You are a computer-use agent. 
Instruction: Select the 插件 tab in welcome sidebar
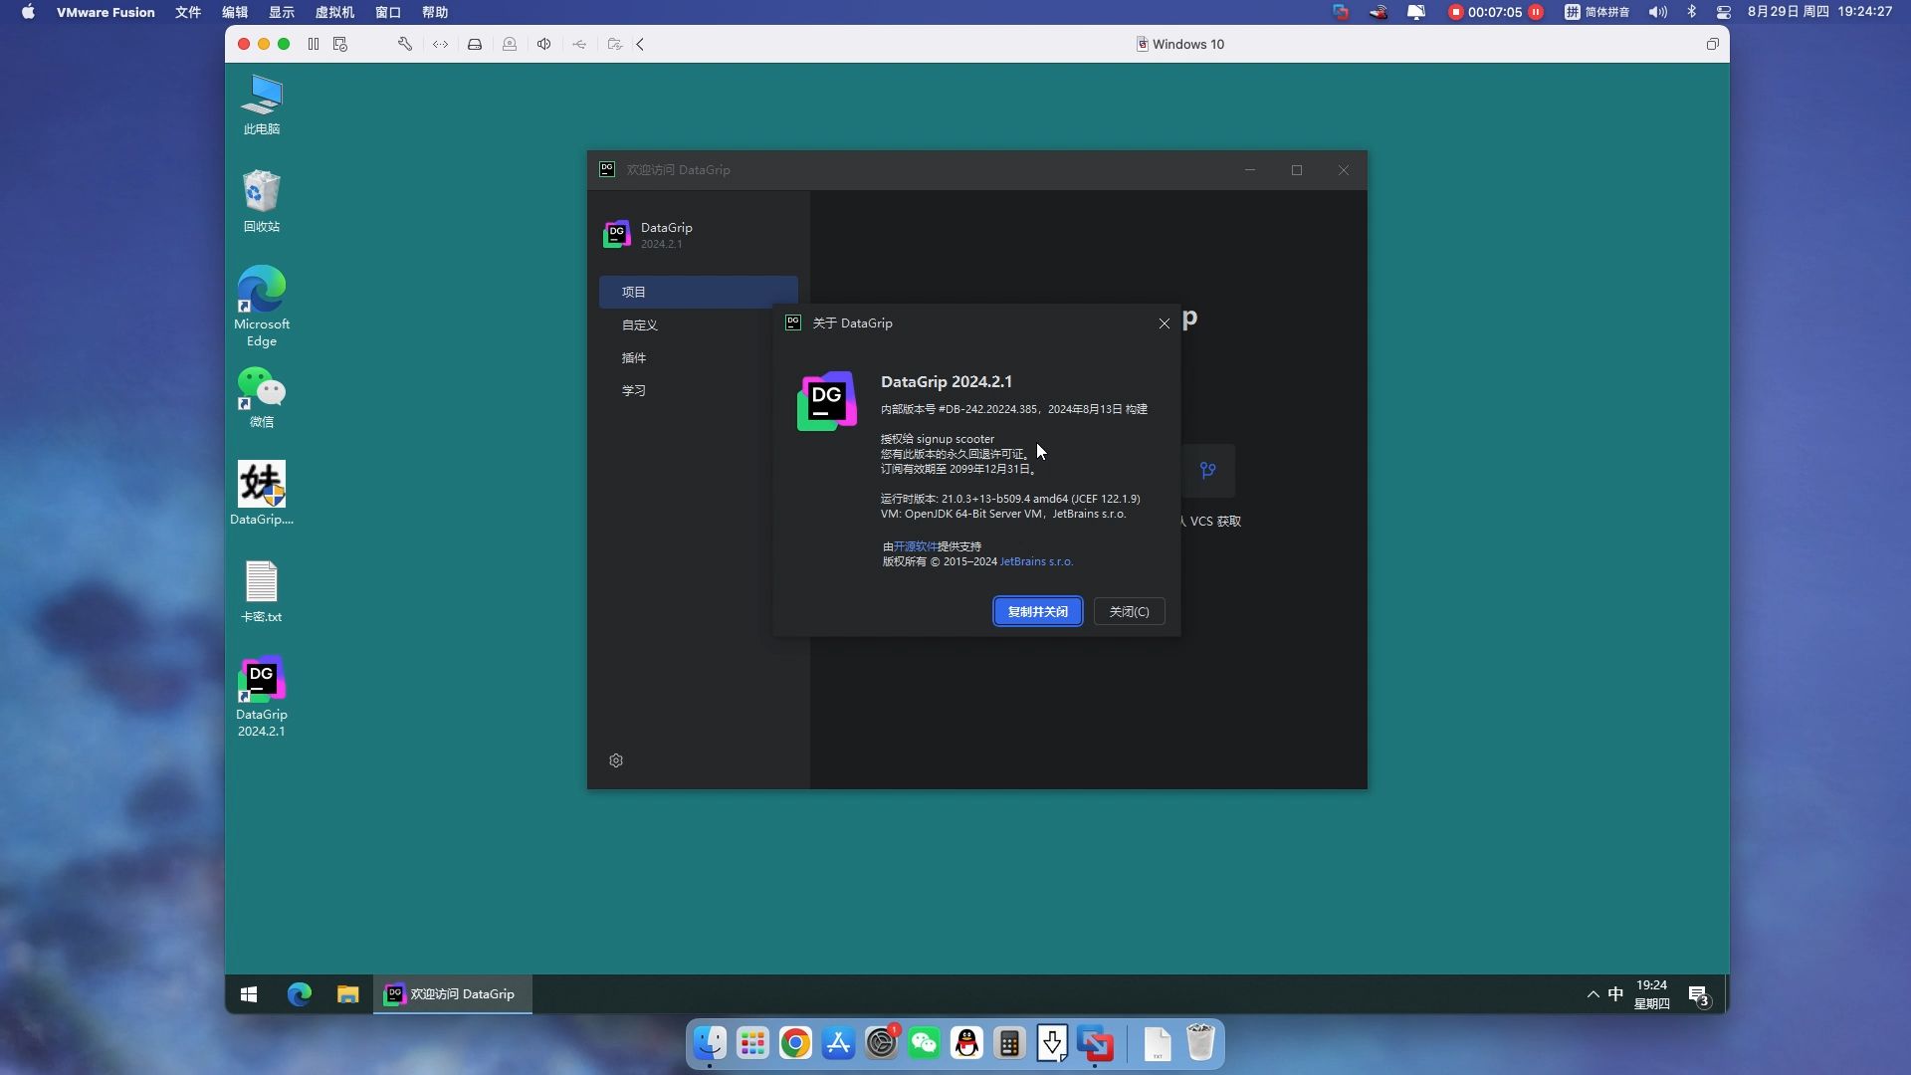click(x=698, y=357)
